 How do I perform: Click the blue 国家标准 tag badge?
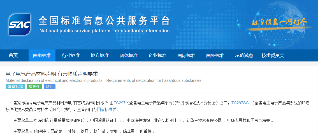(15, 87)
